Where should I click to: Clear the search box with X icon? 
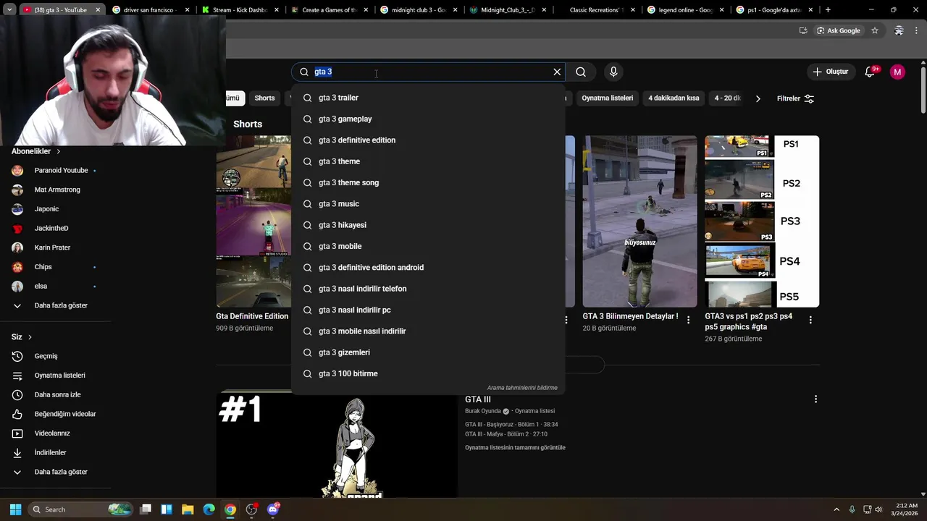(x=557, y=72)
